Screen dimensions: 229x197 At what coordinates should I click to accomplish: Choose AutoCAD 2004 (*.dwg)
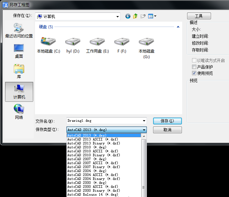[x=104, y=171]
